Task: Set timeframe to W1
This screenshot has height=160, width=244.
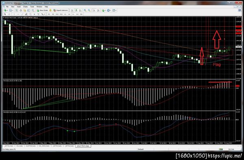Action: pos(77,14)
